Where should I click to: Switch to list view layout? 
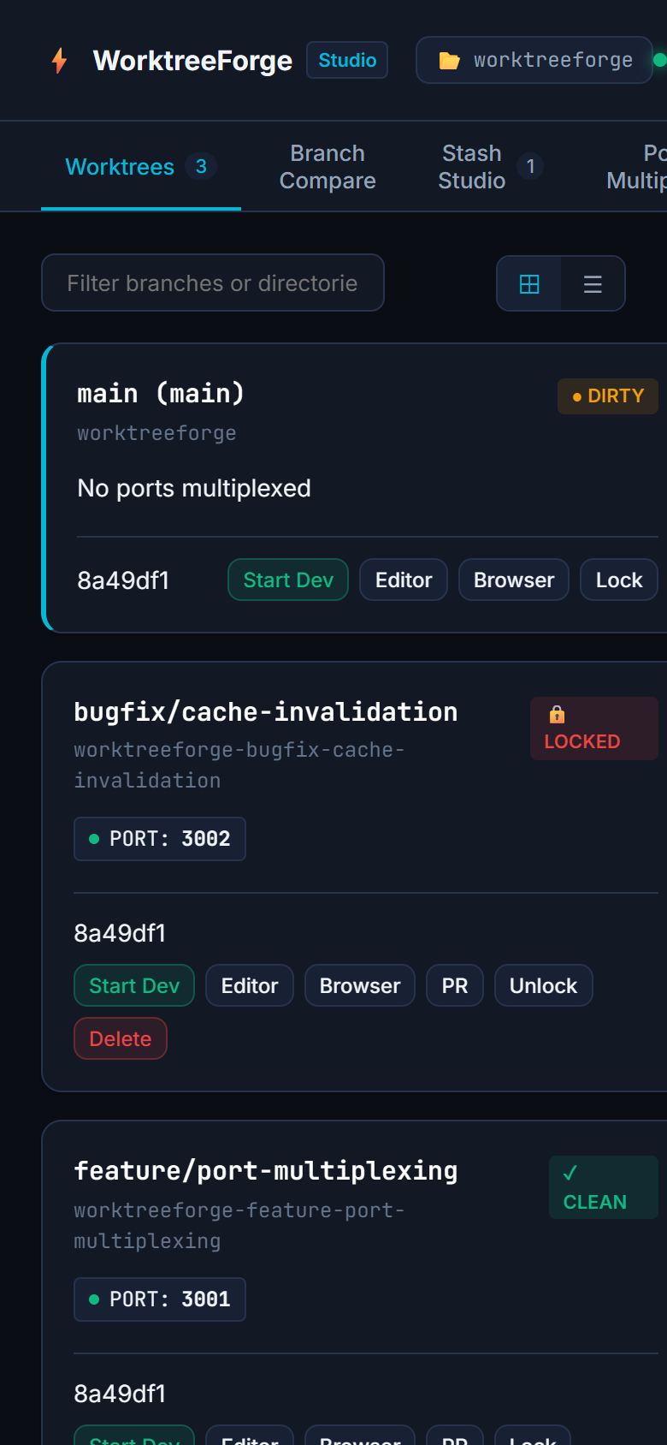click(x=593, y=284)
